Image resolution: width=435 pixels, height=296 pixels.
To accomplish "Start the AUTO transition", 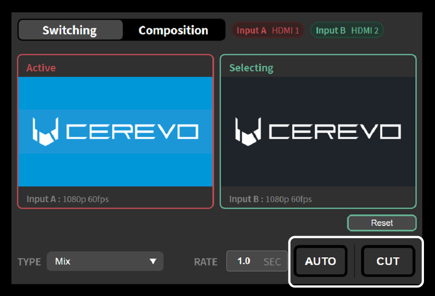I will (x=320, y=261).
